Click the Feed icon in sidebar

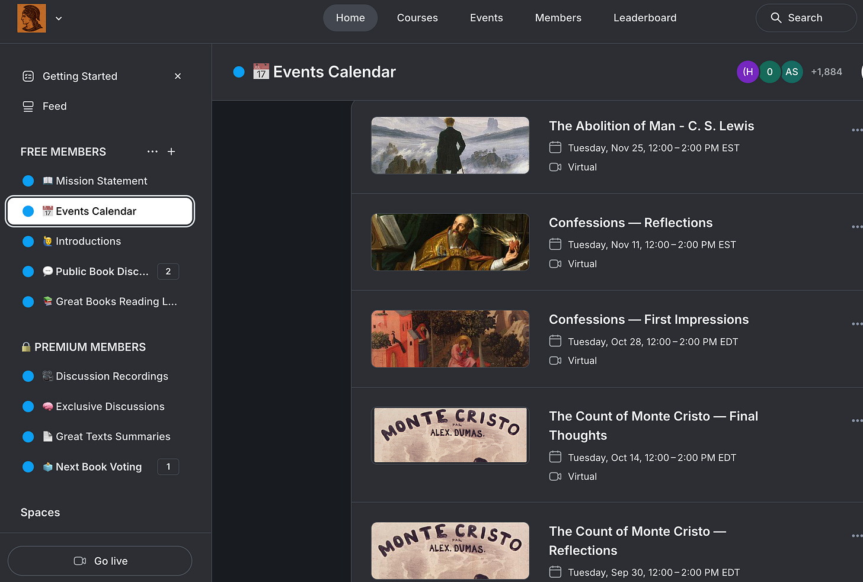(28, 107)
